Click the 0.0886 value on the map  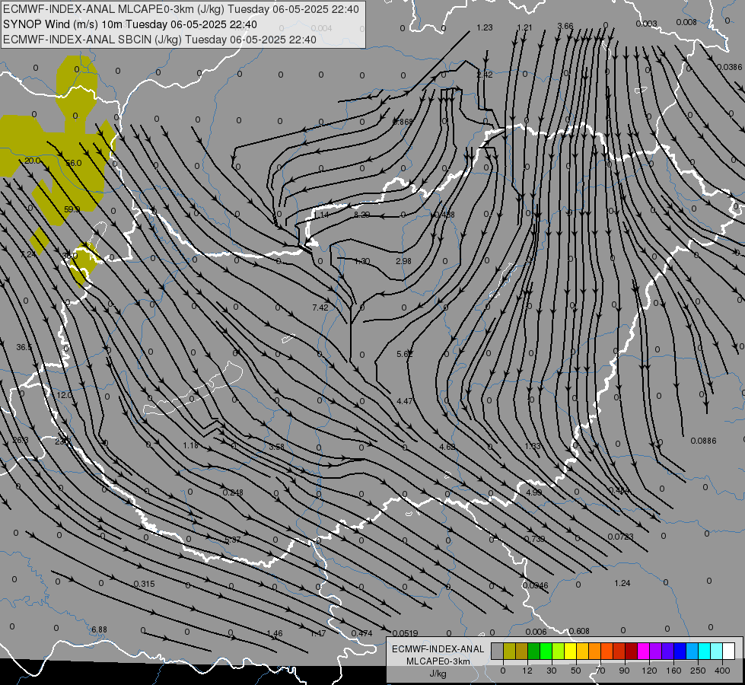click(703, 441)
